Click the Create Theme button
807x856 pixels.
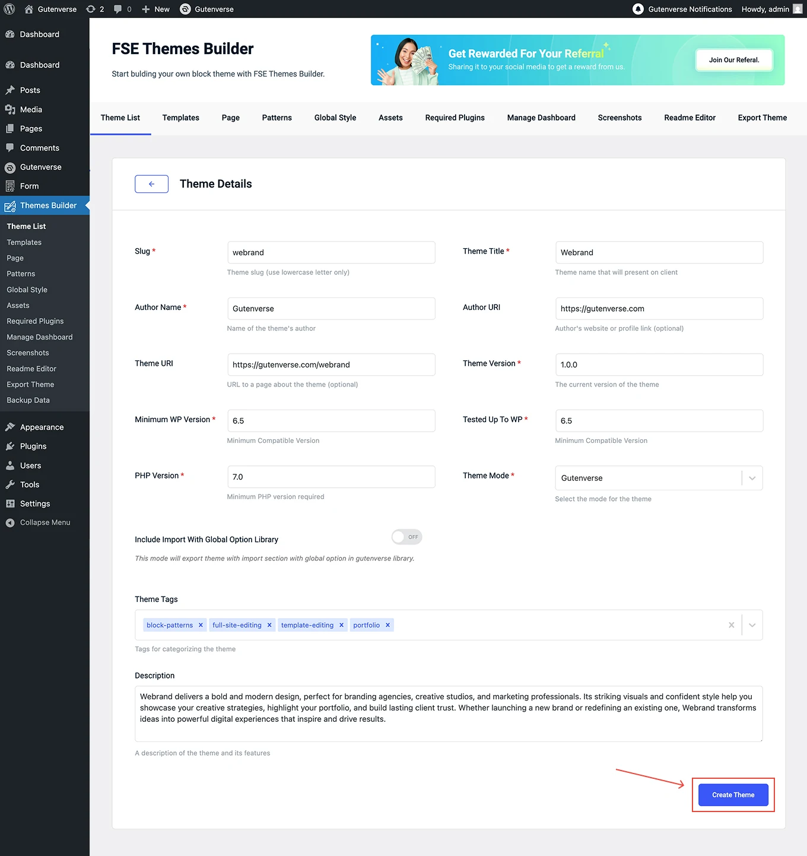pyautogui.click(x=733, y=795)
